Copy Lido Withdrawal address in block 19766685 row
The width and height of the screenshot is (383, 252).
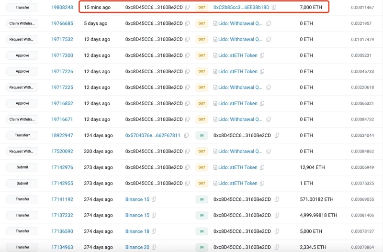pos(268,23)
